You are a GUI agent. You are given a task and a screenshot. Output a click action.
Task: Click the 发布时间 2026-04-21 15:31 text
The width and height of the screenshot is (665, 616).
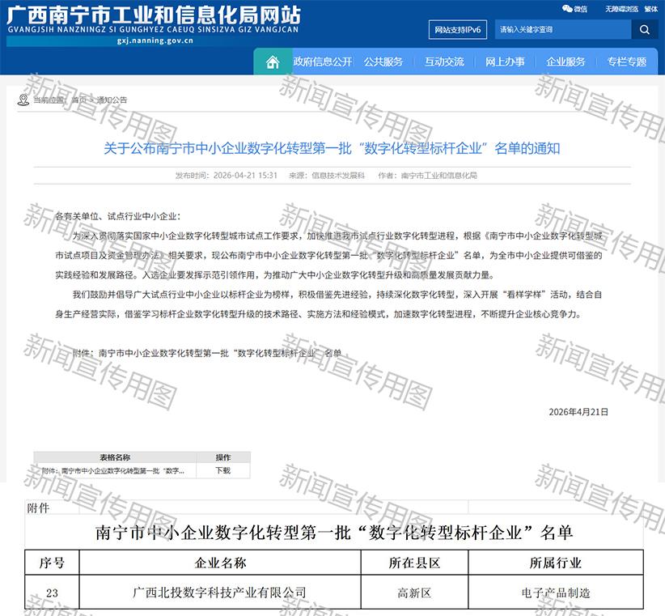(226, 176)
